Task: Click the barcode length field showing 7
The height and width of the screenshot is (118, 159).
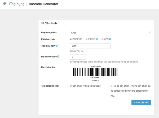Action: pos(78,57)
